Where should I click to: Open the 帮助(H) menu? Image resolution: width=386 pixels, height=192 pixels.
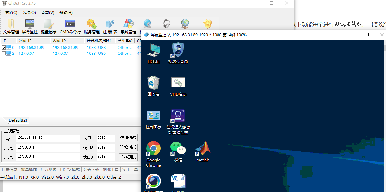[x=66, y=13]
